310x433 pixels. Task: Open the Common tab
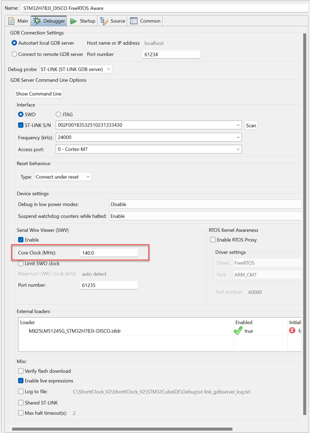click(145, 21)
